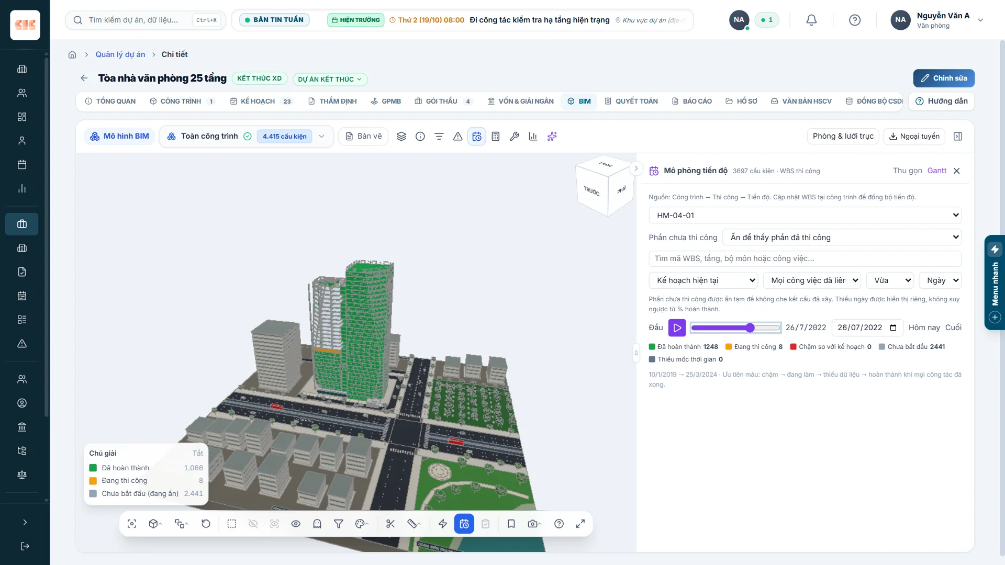Open the Dự án kết thúc status dropdown
Screen dimensions: 1005x565
tap(330, 79)
